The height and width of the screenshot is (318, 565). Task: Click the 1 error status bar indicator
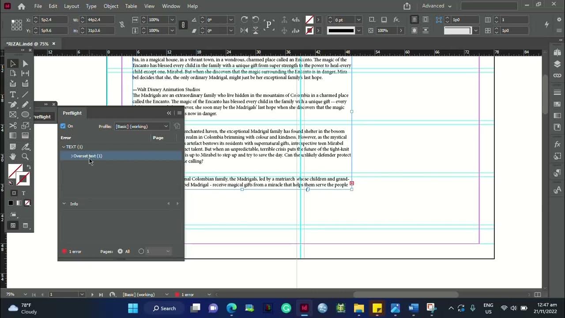(x=185, y=295)
